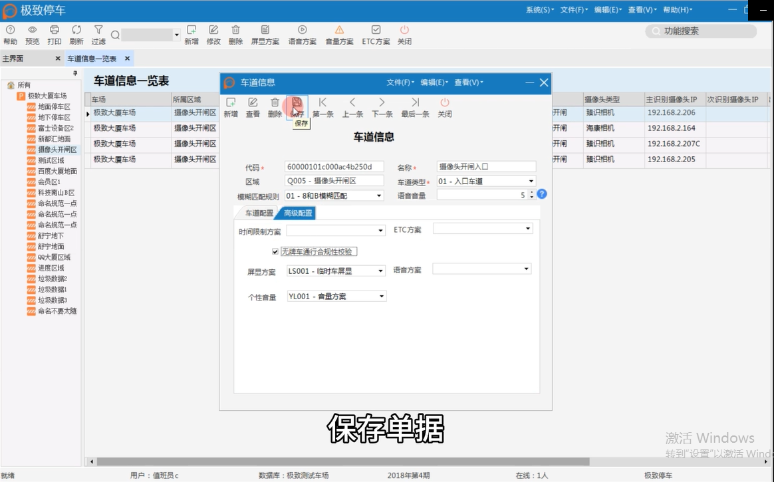
Task: Click the 新增 icon in the 车道信息 dialog
Action: (x=231, y=106)
